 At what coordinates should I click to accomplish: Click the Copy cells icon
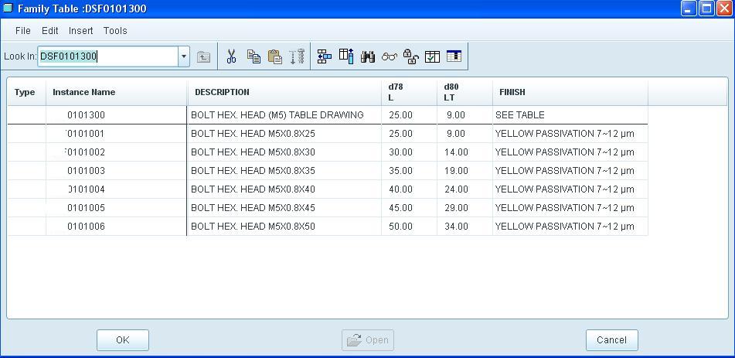tap(254, 56)
